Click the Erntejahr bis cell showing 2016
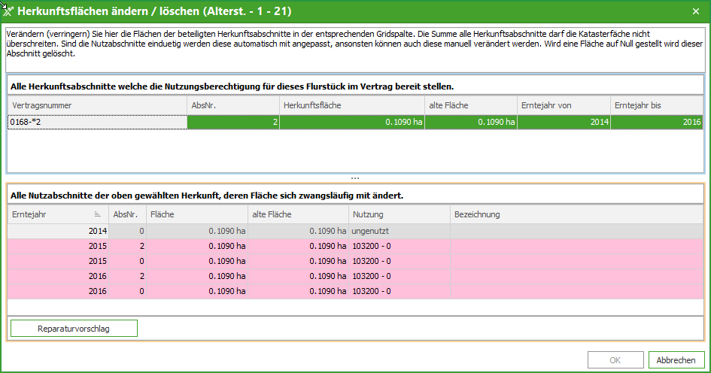Screen dimensions: 711x373 pyautogui.click(x=656, y=122)
